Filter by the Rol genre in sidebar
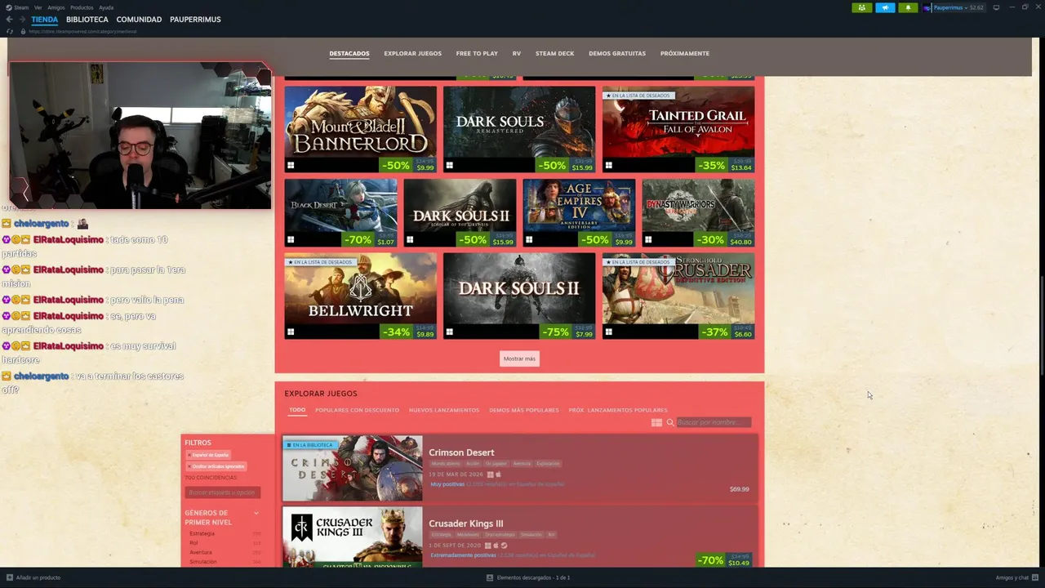 [193, 542]
